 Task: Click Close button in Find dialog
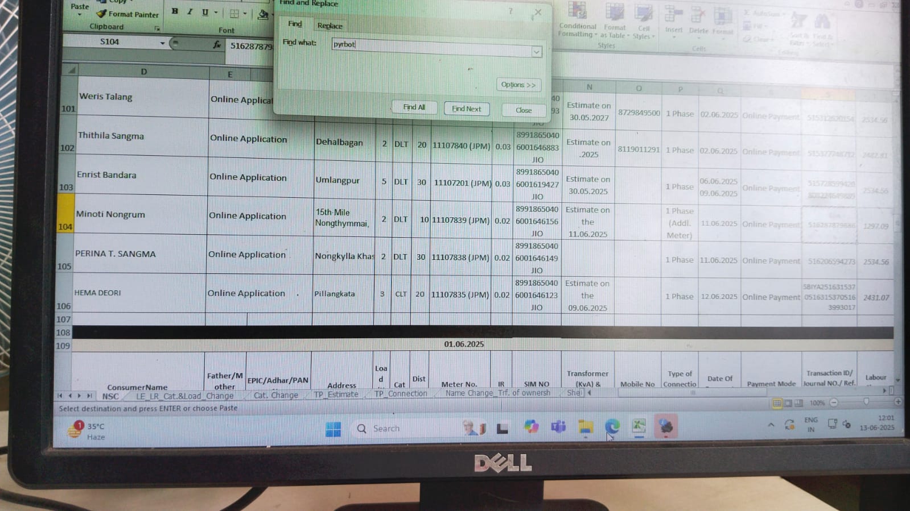pos(524,110)
